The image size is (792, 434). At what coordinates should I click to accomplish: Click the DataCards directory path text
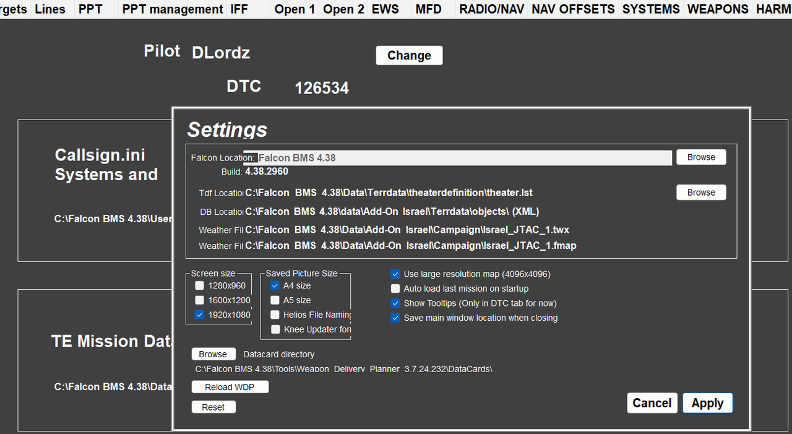(344, 369)
